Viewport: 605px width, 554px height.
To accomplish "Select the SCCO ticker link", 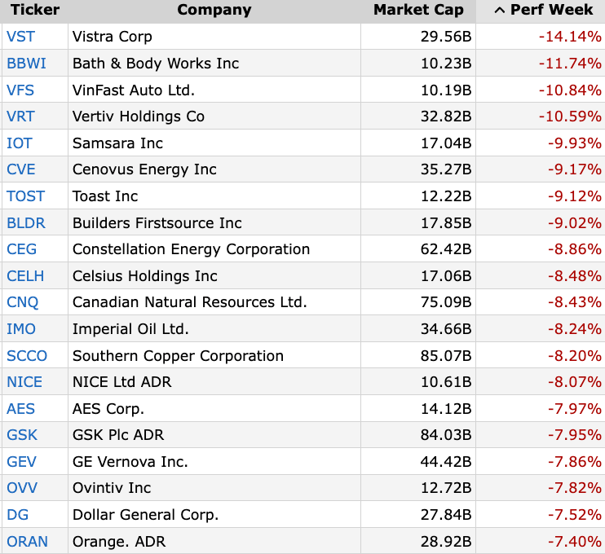I will 27,356.
